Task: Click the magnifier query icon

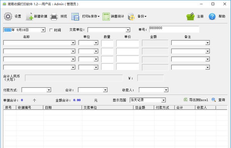Action: point(214,100)
